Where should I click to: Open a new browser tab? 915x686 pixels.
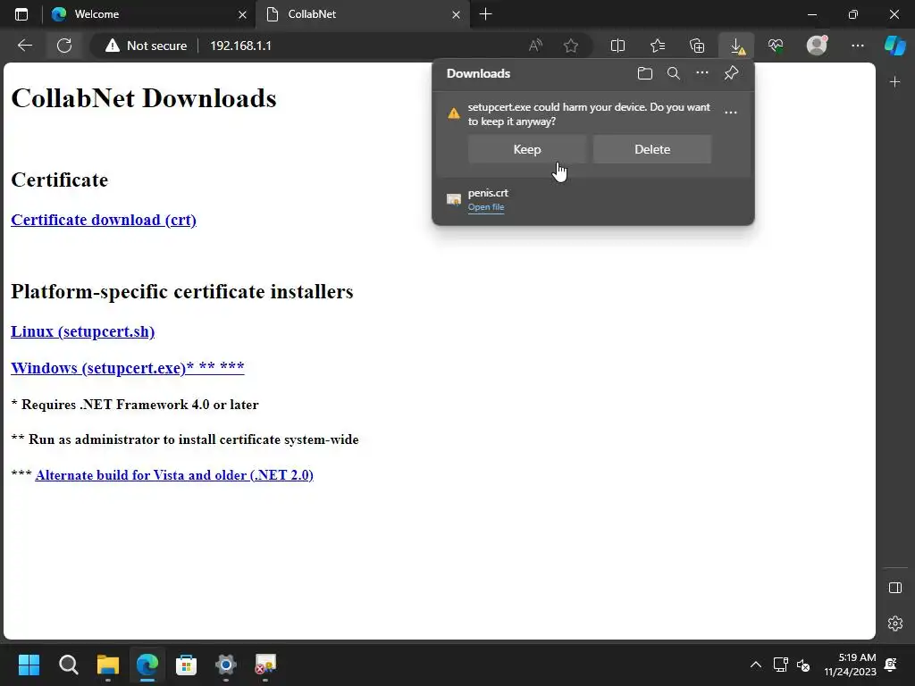click(485, 14)
